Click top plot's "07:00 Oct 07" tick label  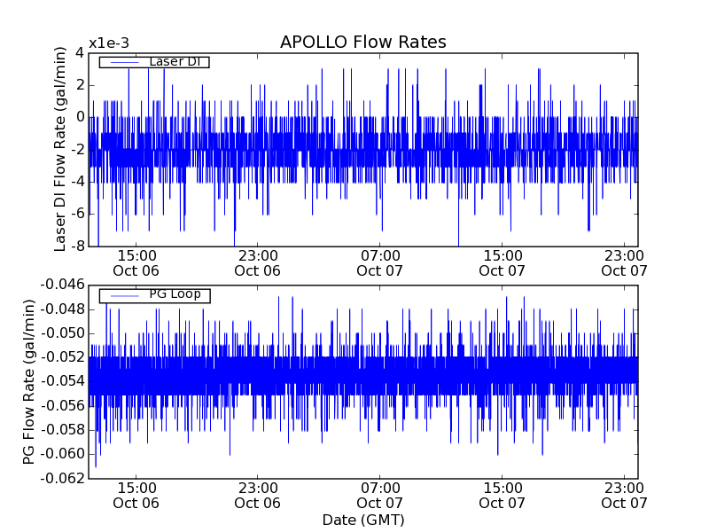click(380, 262)
